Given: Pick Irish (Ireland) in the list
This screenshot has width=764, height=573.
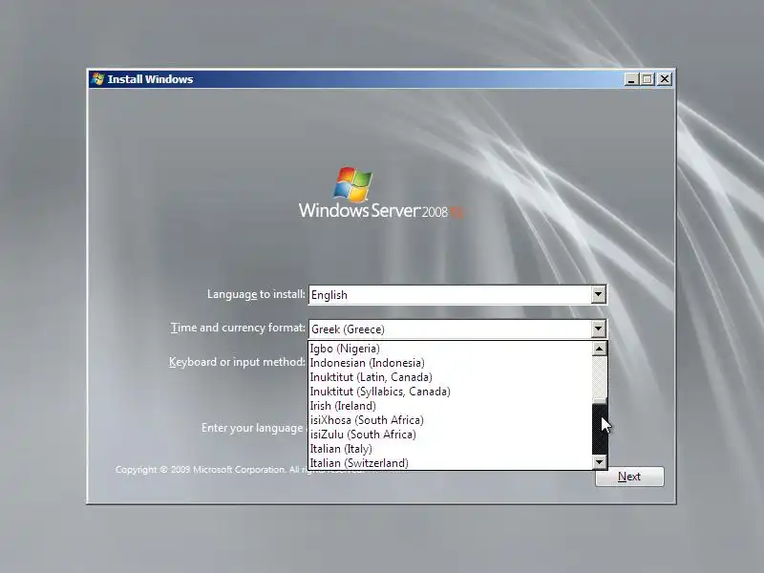Looking at the screenshot, I should 450,406.
